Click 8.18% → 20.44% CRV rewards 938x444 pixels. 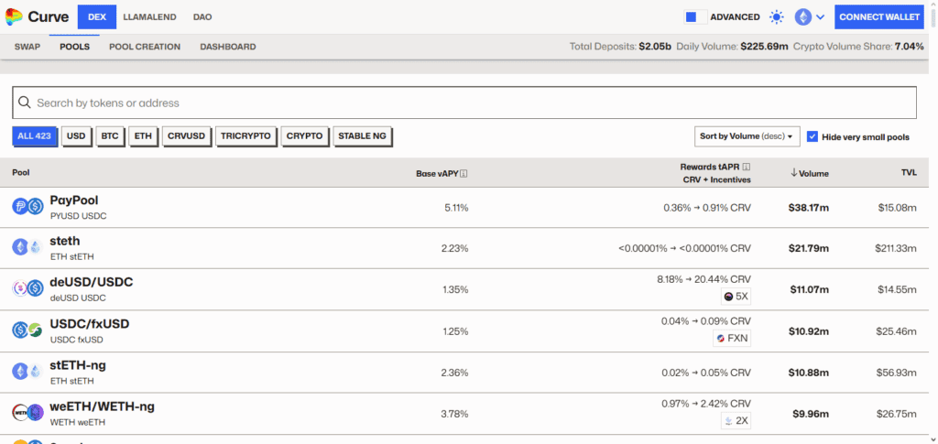pyautogui.click(x=703, y=279)
